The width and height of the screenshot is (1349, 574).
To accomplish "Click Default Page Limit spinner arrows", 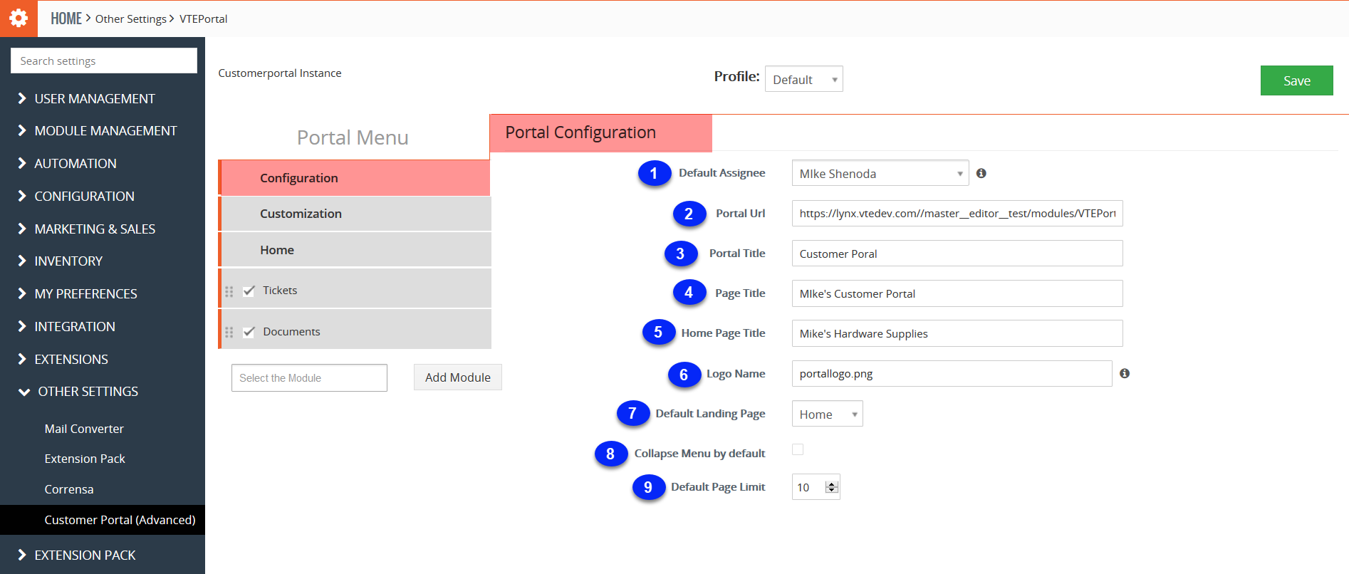I will (831, 487).
